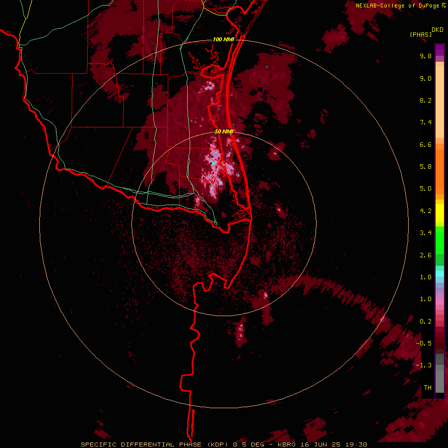Screen dimensions: 448x448
Task: Click the 16 JUN 25 date text
Action: coord(320,445)
